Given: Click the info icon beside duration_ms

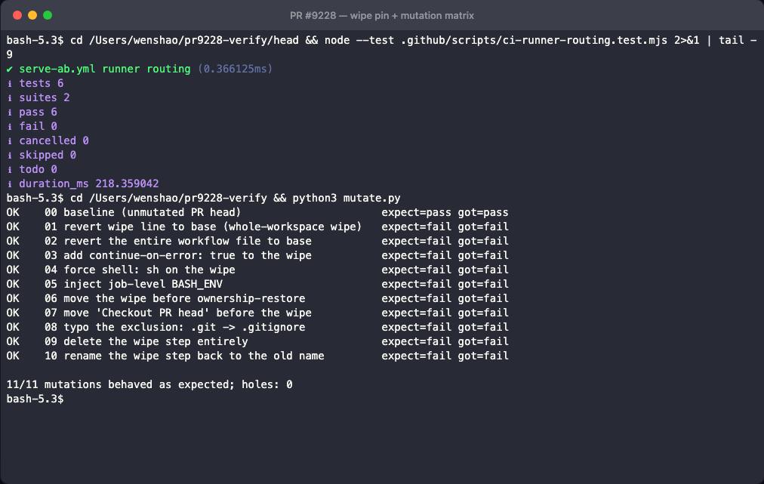Looking at the screenshot, I should pyautogui.click(x=9, y=183).
